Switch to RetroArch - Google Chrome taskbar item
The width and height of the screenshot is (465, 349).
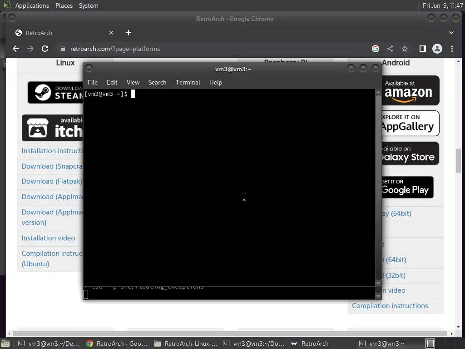(x=117, y=344)
